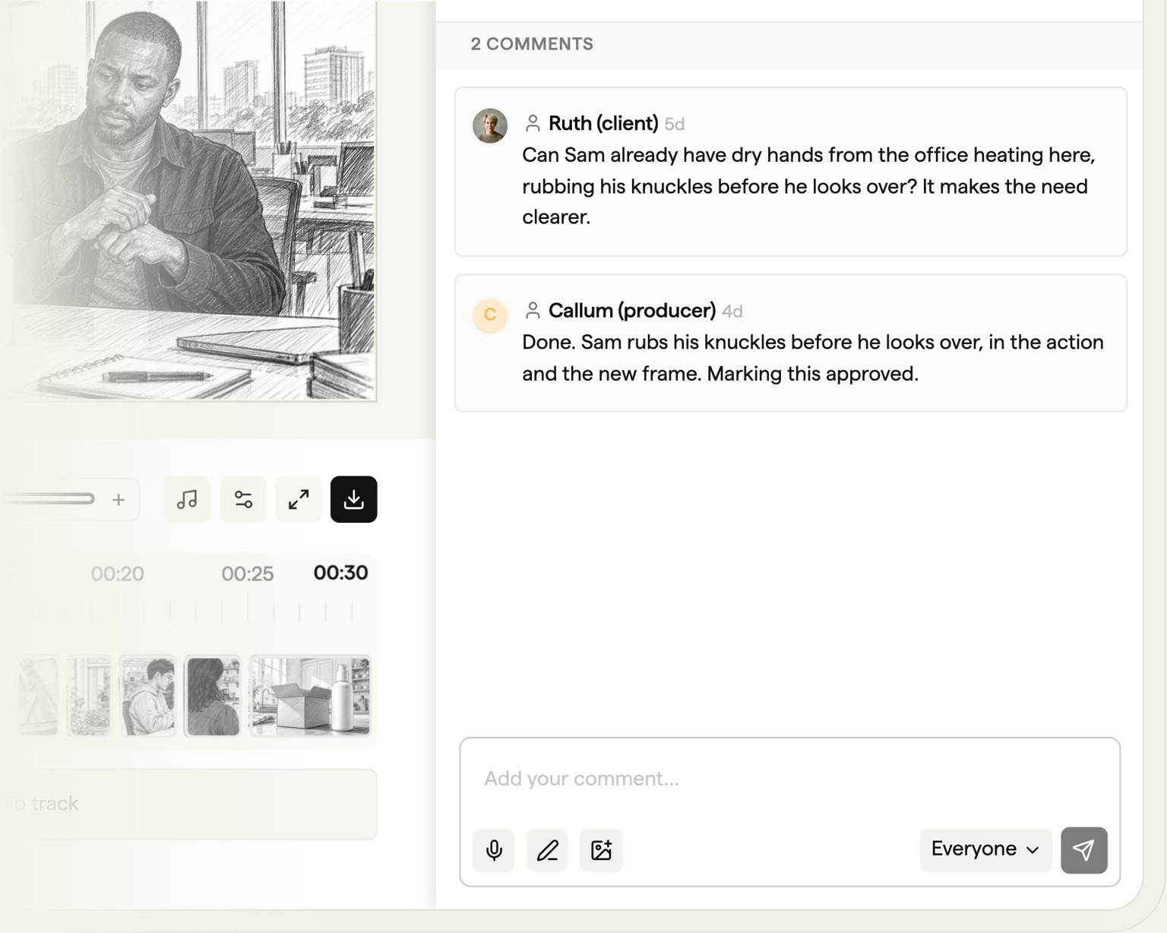Image resolution: width=1167 pixels, height=933 pixels.
Task: Click the 5d timestamp on Ruth's comment
Action: pos(675,124)
